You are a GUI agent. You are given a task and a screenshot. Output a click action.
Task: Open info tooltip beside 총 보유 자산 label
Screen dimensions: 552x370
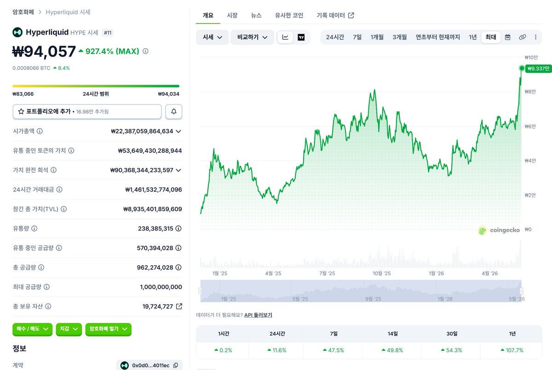pos(48,306)
